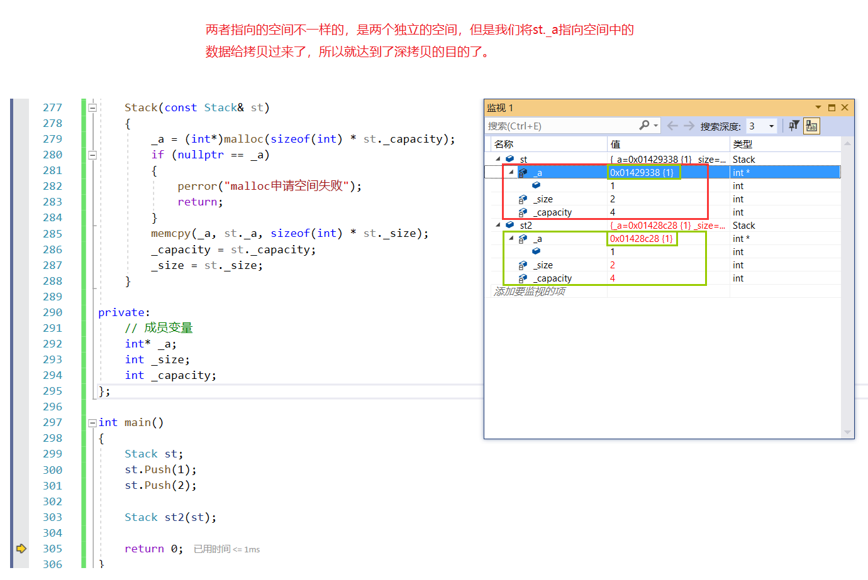Click the value 0x01429338 {1}

[x=642, y=173]
